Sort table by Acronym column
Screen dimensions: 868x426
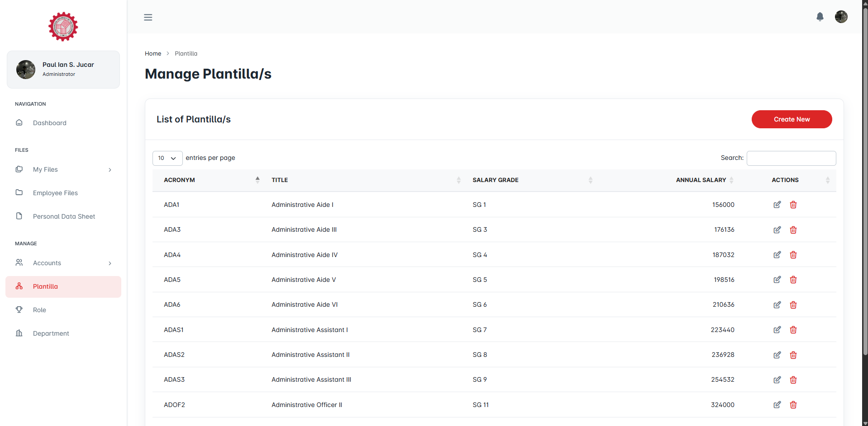(x=206, y=180)
